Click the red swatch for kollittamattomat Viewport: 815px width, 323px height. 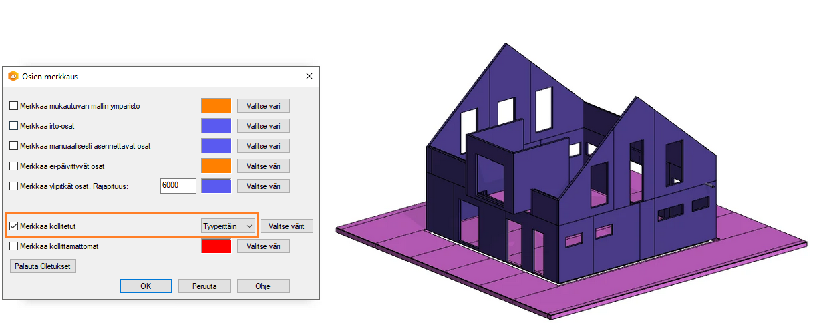pos(216,246)
